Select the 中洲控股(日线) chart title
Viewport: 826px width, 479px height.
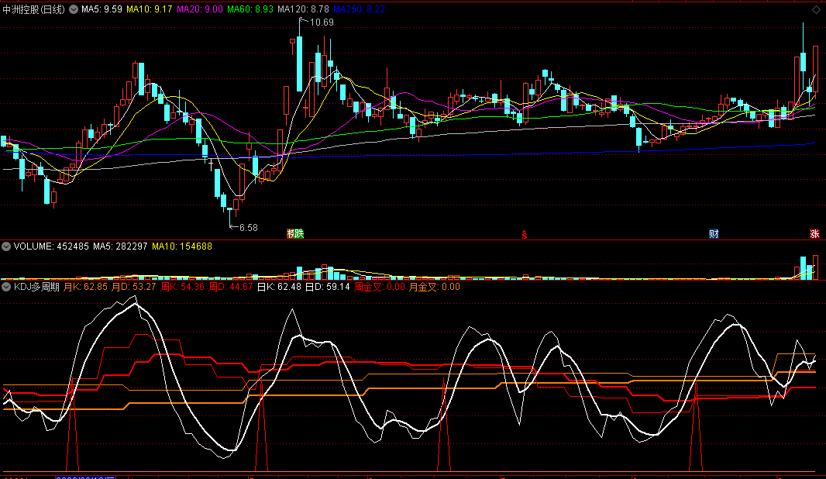[34, 9]
